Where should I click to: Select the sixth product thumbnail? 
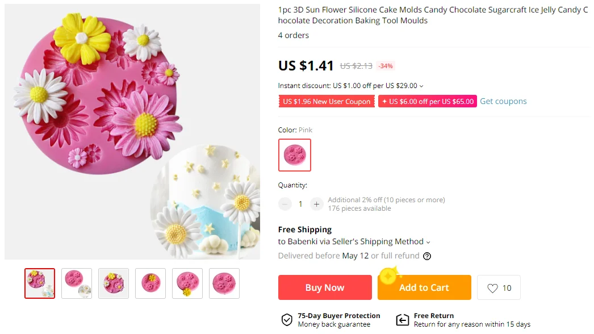[224, 283]
